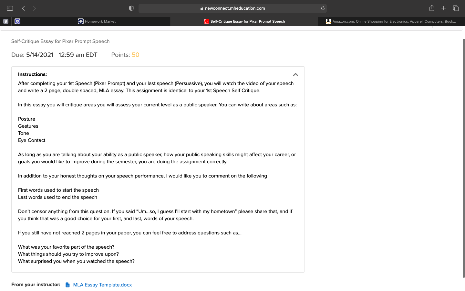Click the Self-Critique Essay assignment title
Image resolution: width=465 pixels, height=291 pixels.
tap(60, 41)
